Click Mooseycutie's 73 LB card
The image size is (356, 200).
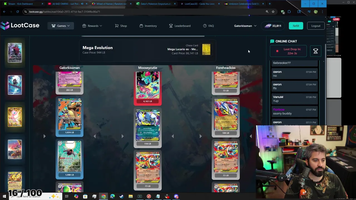tap(148, 170)
